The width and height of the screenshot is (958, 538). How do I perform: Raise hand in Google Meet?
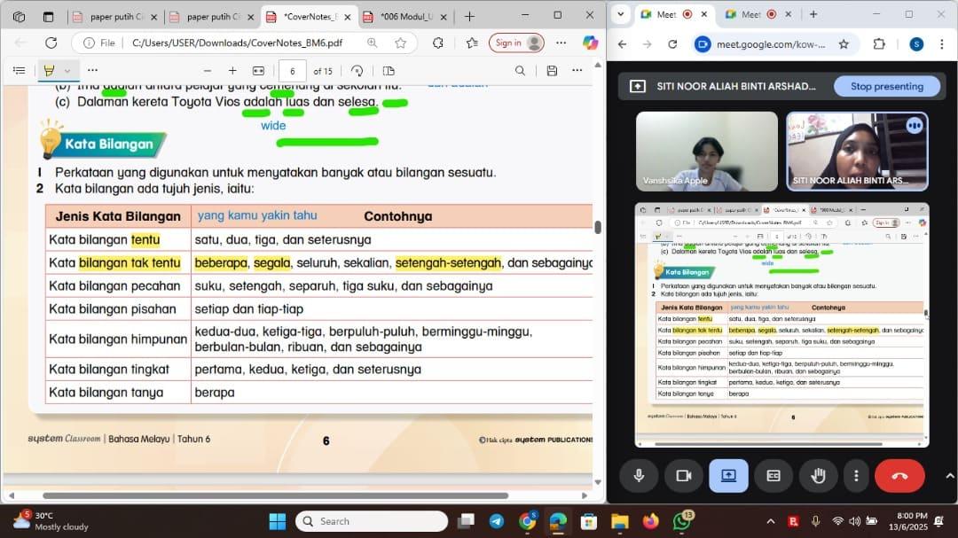[818, 476]
